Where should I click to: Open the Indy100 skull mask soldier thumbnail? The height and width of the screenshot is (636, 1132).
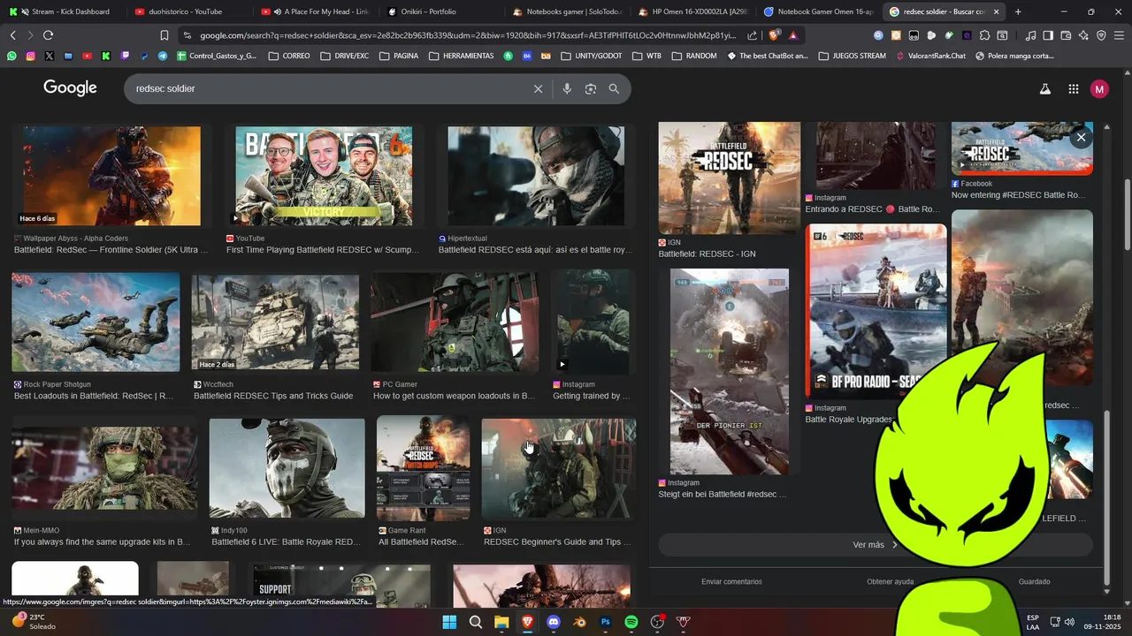(x=287, y=468)
